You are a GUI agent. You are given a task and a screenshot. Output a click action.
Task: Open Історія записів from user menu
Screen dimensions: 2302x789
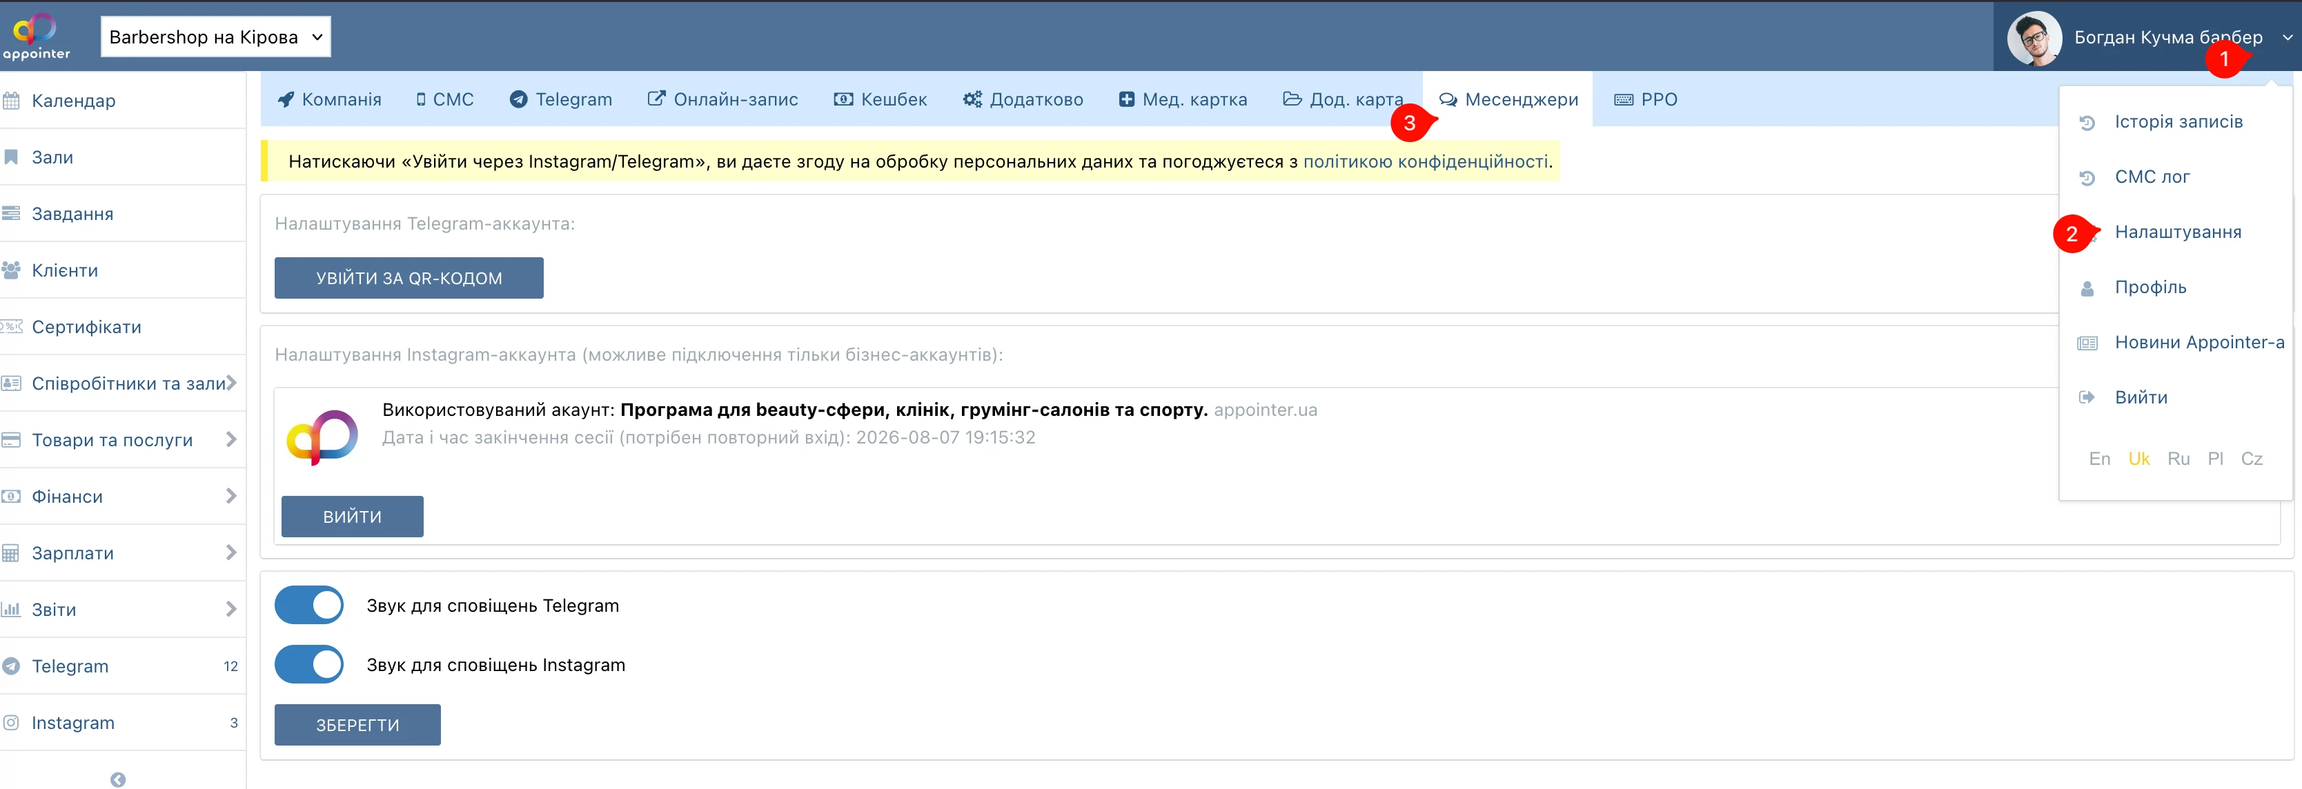[2177, 122]
